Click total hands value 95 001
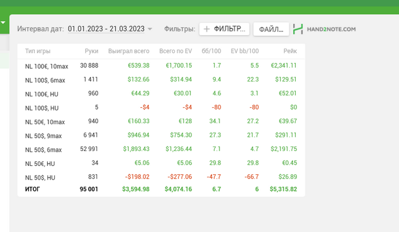Viewport: 399px width, 232px height. coord(89,189)
